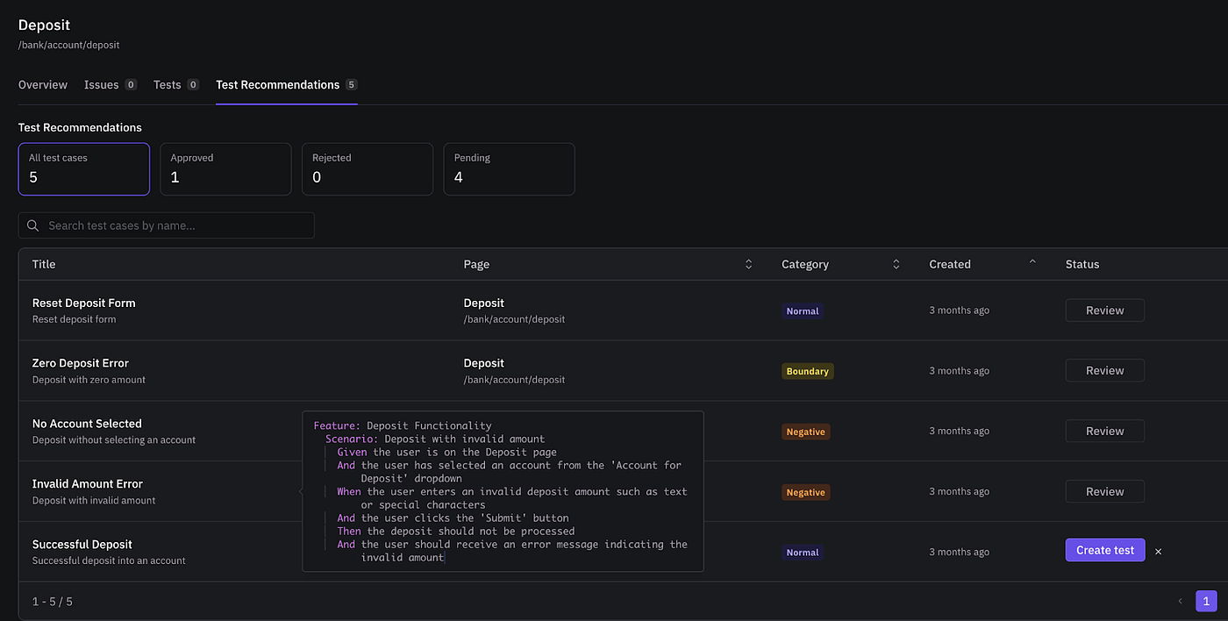Click Negative badge in No Account Selected row
The height and width of the screenshot is (621, 1228).
(806, 432)
